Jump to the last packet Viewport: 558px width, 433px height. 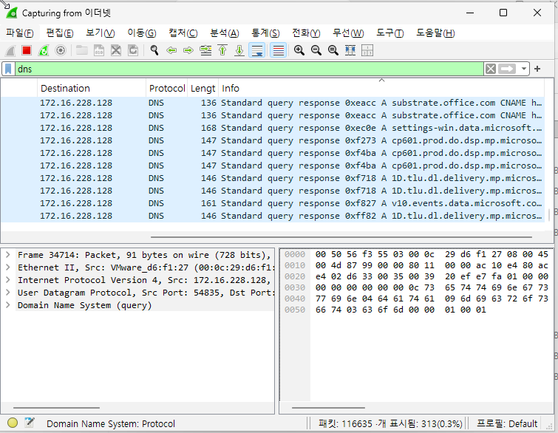[239, 50]
